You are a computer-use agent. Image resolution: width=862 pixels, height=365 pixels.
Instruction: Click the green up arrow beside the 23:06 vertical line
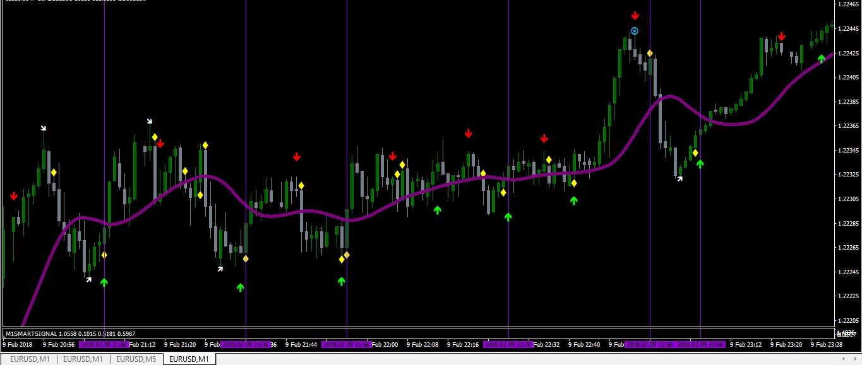tap(700, 164)
